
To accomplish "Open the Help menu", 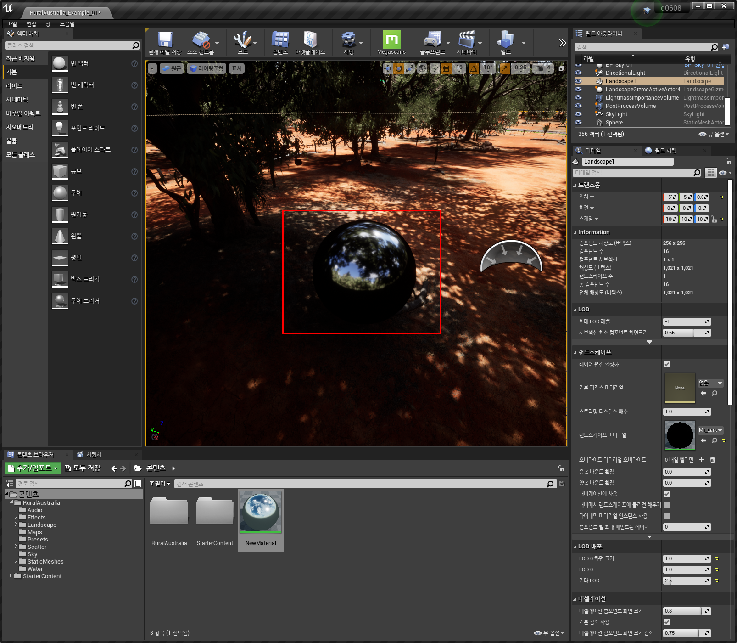I will click(67, 24).
